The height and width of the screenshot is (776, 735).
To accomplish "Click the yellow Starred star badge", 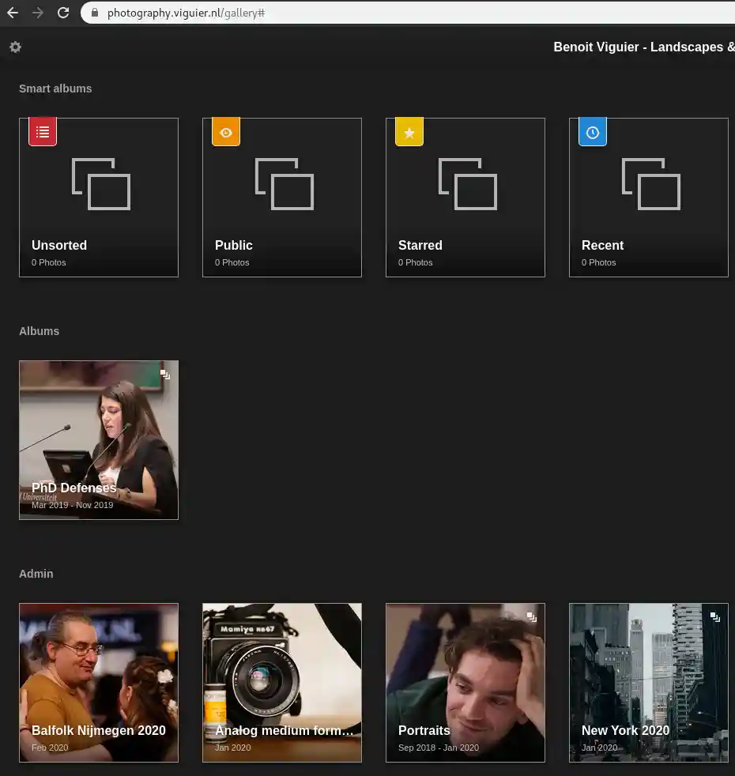I will [409, 133].
